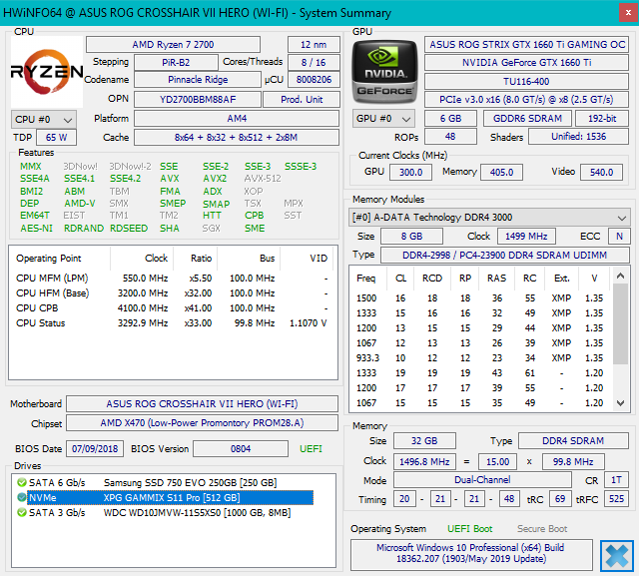Click the GPU memory clock 405.0 field
639x576 pixels.
(x=501, y=172)
